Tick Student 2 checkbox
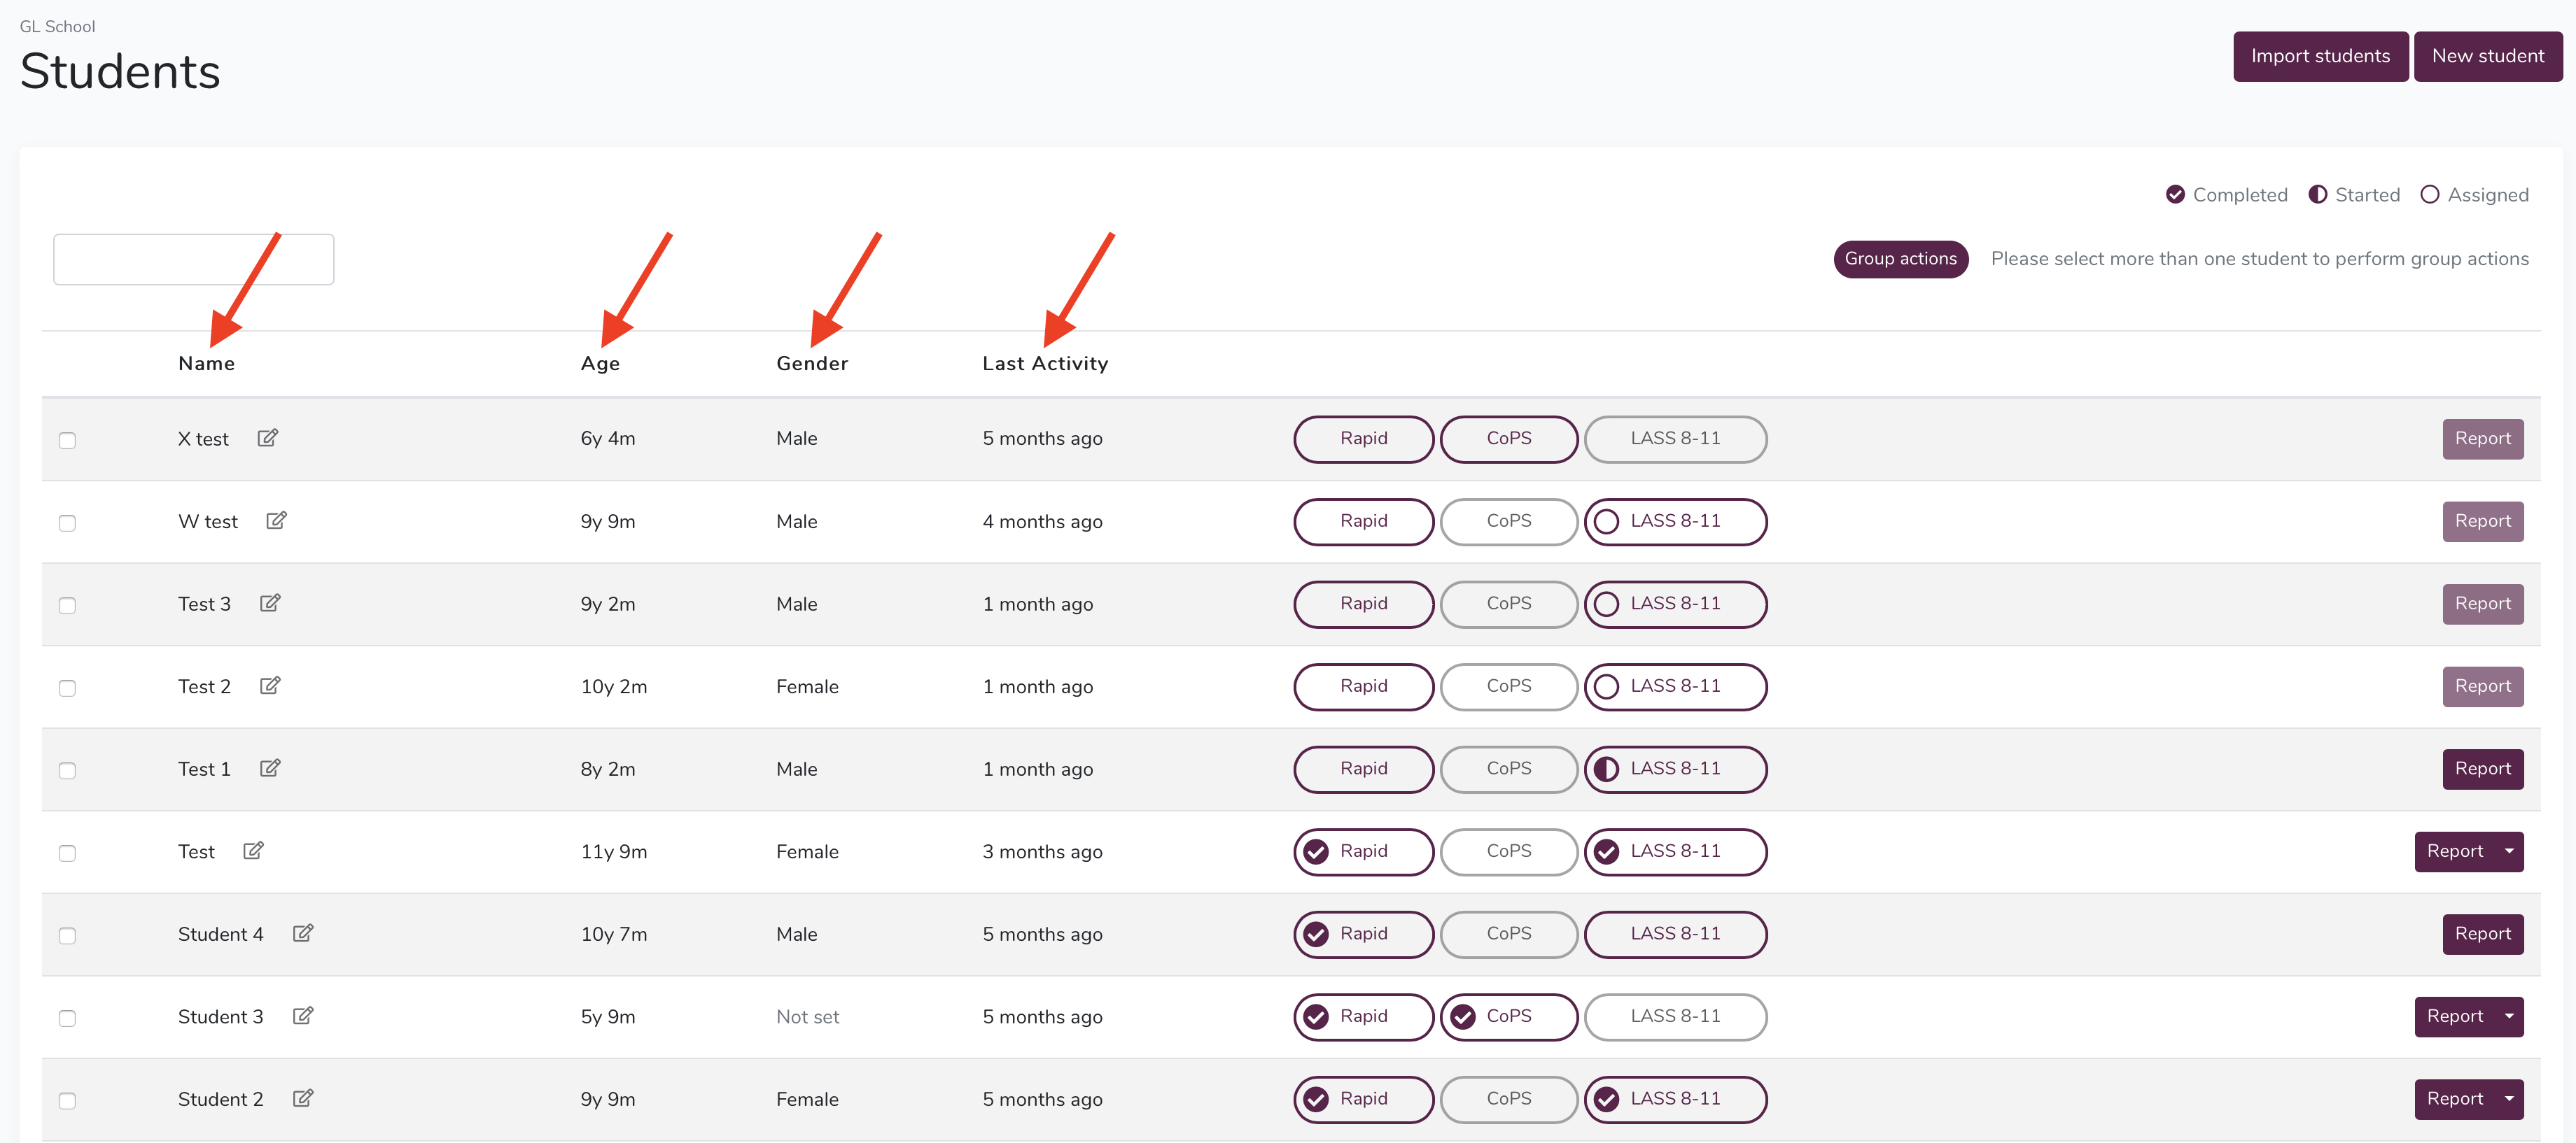The width and height of the screenshot is (2576, 1143). point(67,1101)
